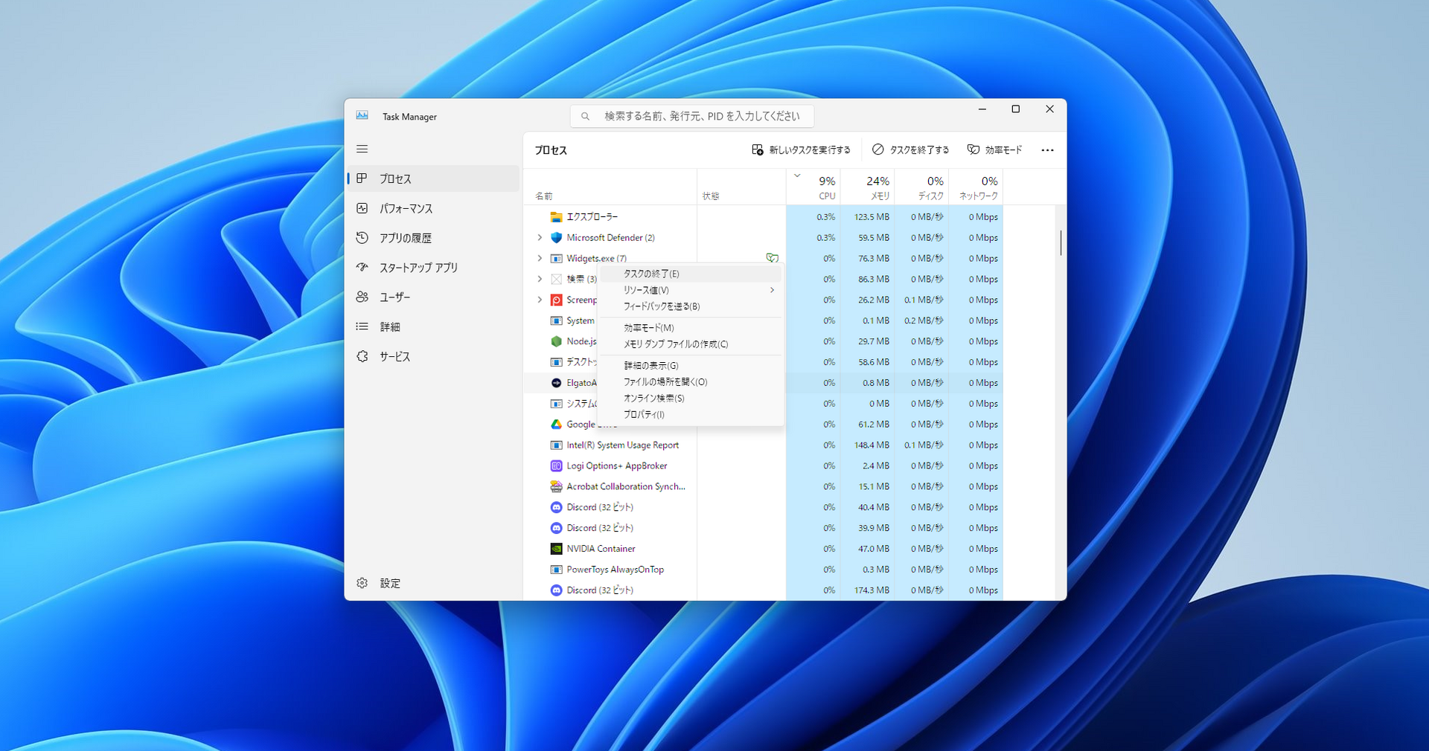Choose 詳細の表示(G) in context menu
Viewport: 1429px width, 751px height.
coord(691,366)
